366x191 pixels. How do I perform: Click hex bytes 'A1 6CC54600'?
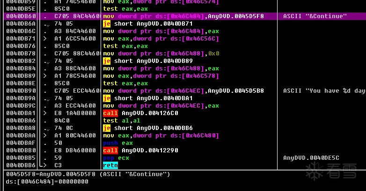75,39
